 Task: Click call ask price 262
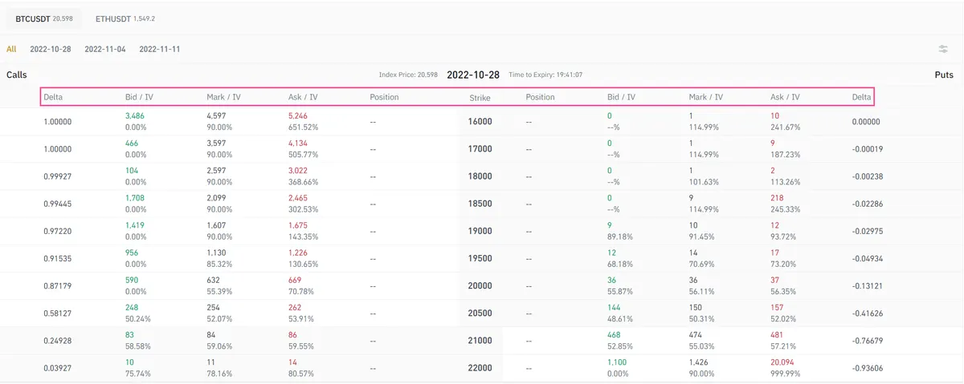pyautogui.click(x=296, y=307)
